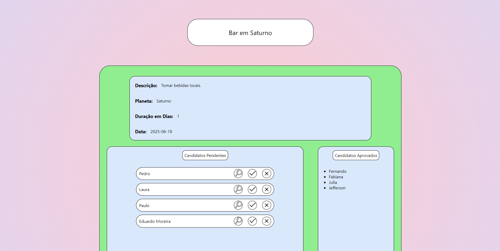Select the Candidatos Aprovados header
The height and width of the screenshot is (251, 500).
356,155
